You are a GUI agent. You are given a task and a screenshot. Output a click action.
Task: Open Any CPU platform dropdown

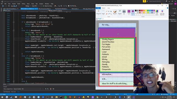[x=36, y=6]
